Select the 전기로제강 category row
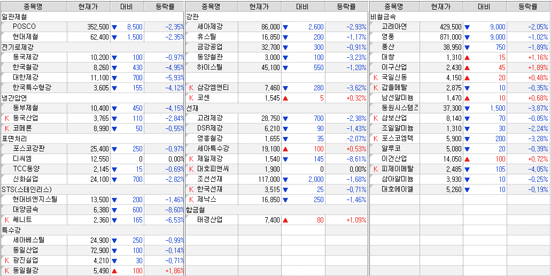This screenshot has height=276, width=551. (x=92, y=47)
